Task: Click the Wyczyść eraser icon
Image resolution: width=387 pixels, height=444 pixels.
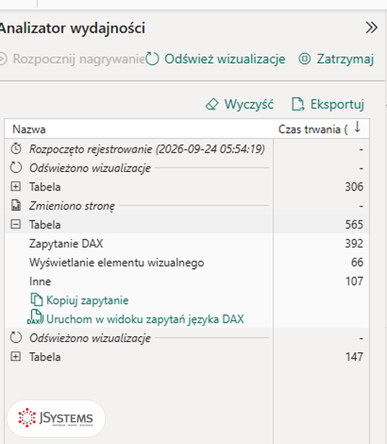Action: pos(212,104)
